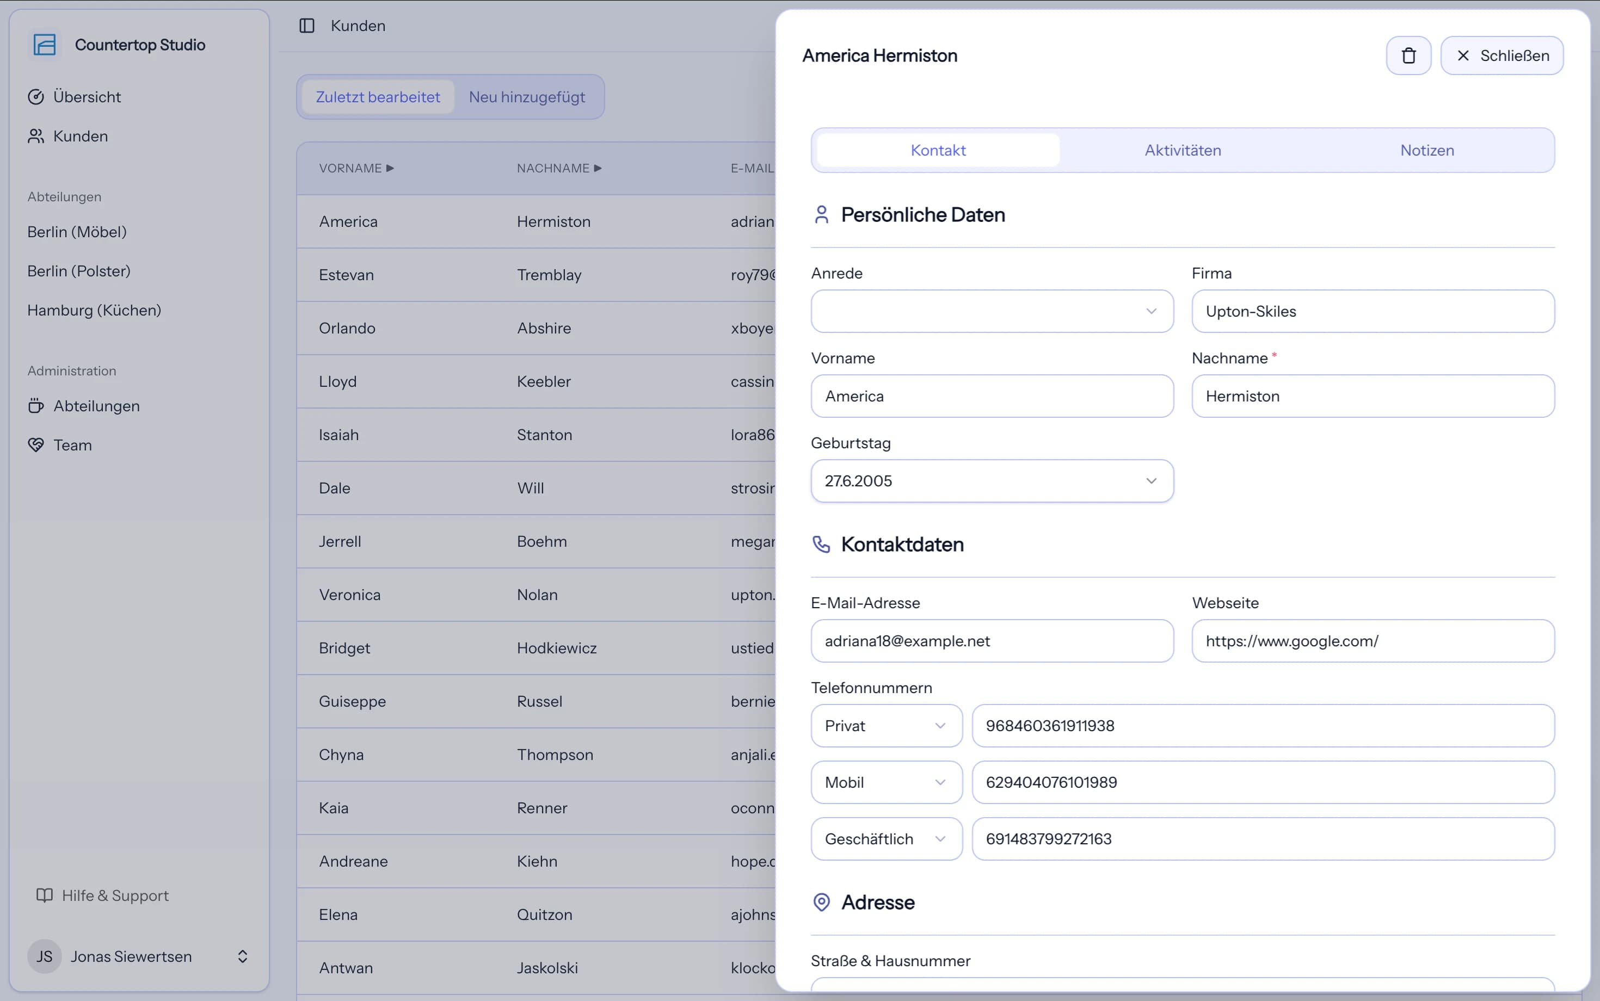Select Zuletzt bearbeitet view
This screenshot has height=1001, width=1600.
tap(378, 97)
